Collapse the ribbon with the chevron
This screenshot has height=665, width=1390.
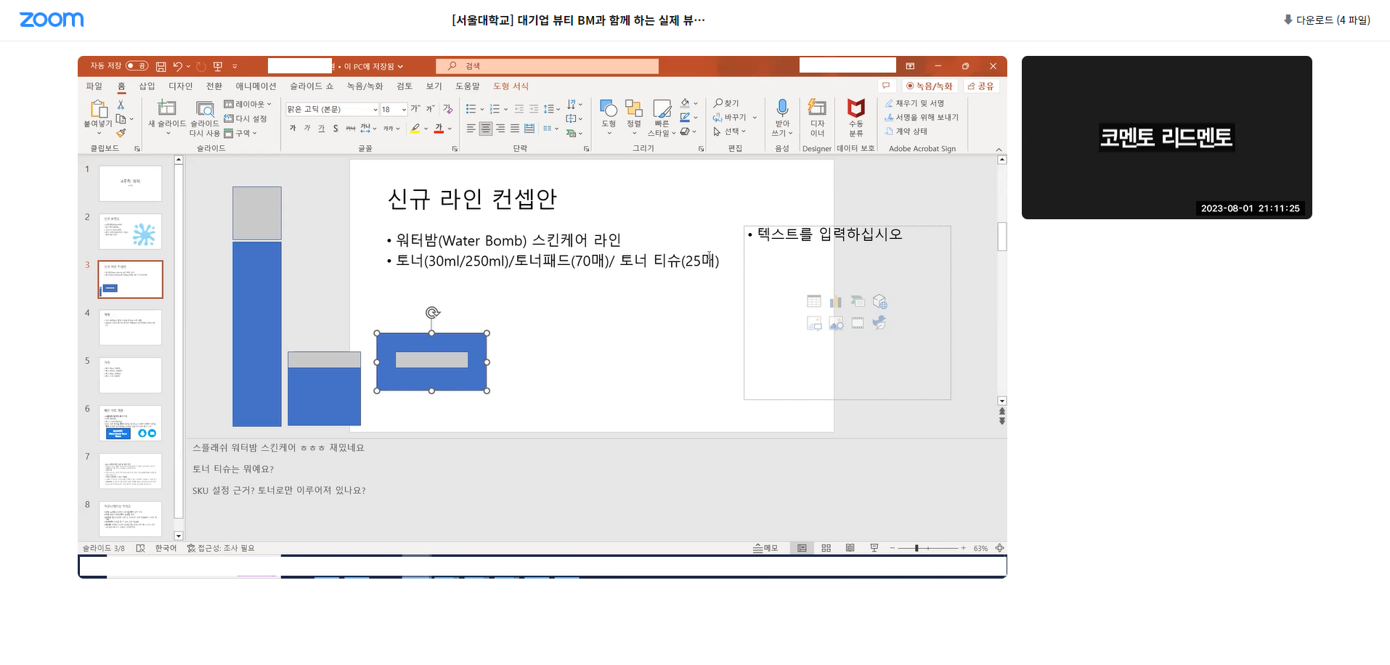[x=999, y=149]
